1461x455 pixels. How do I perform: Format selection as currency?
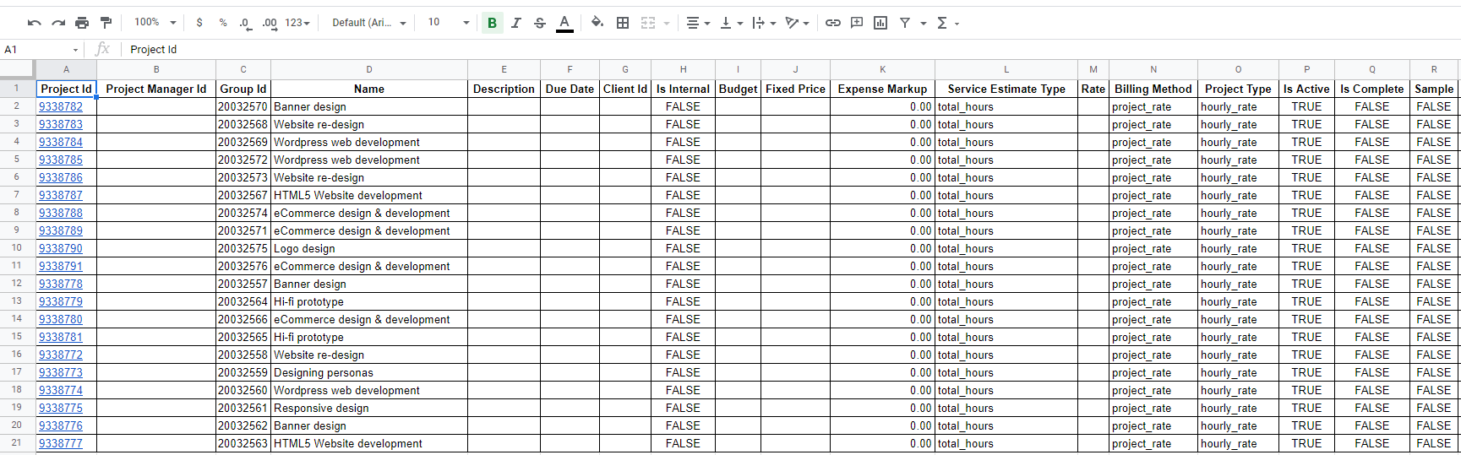click(199, 23)
